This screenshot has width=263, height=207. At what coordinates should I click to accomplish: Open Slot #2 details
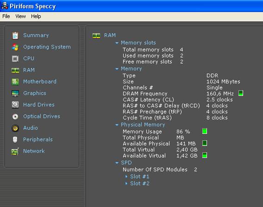(140, 183)
